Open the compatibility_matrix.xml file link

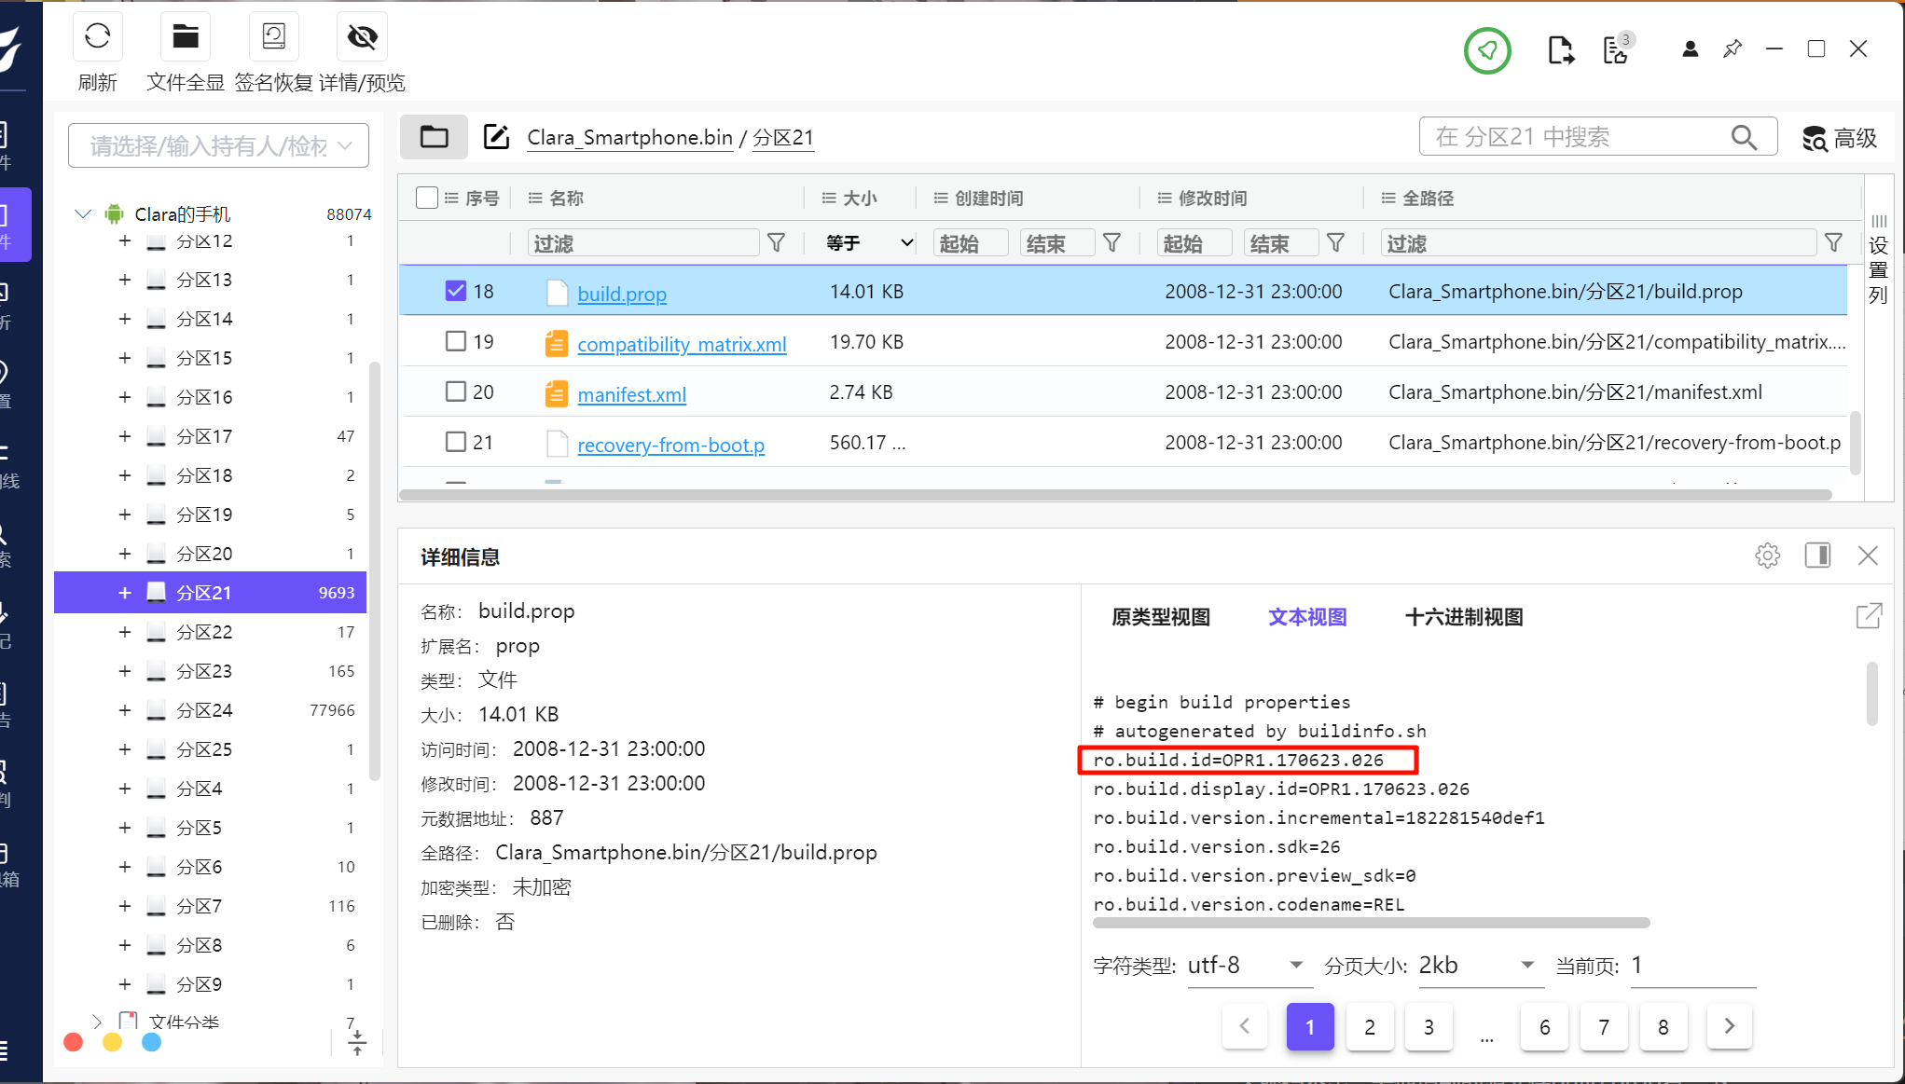pos(682,344)
